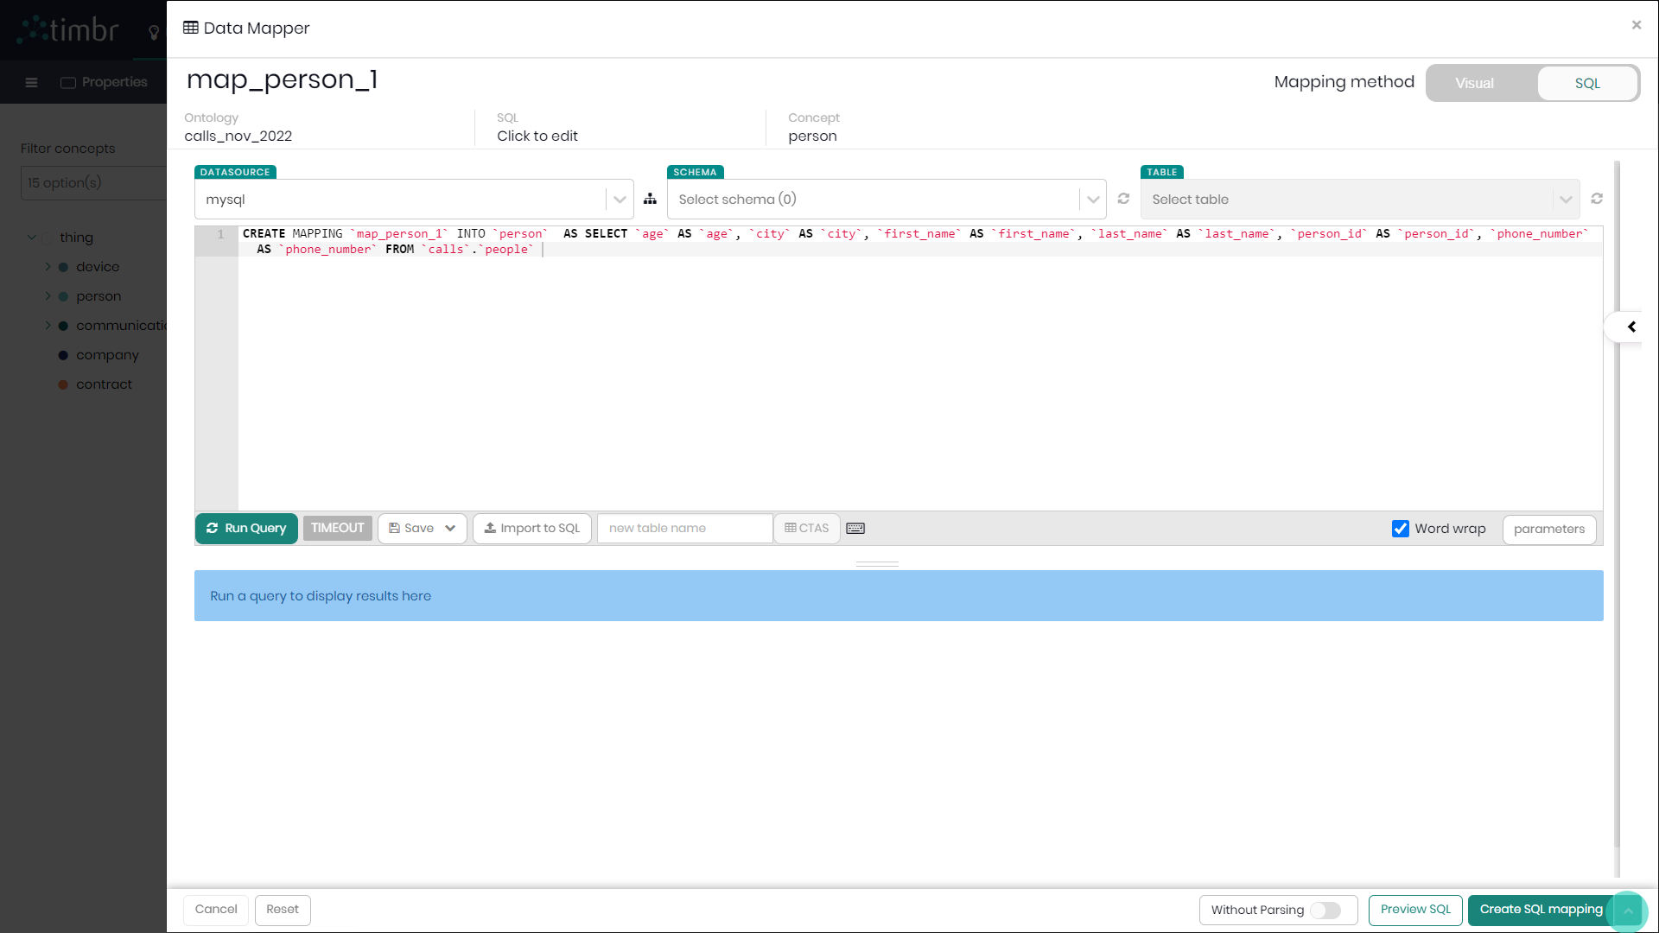Click Preview SQL
The image size is (1659, 933).
tap(1415, 910)
